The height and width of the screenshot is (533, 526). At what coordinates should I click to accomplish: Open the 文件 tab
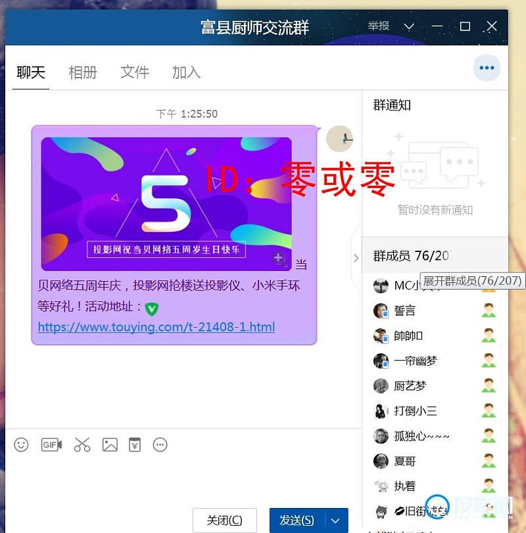point(135,72)
